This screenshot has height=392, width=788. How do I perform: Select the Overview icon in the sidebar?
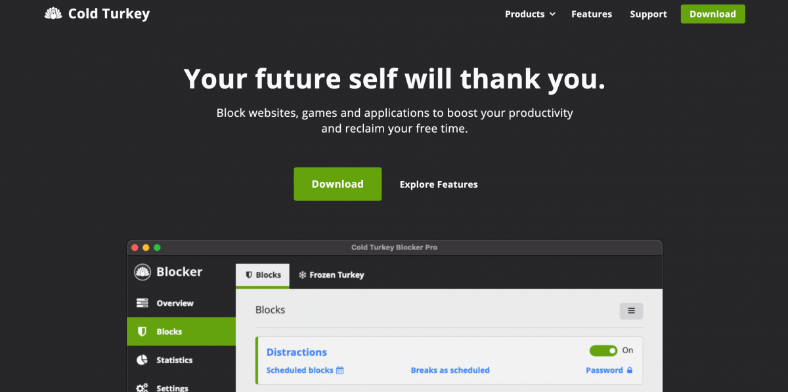pos(142,303)
